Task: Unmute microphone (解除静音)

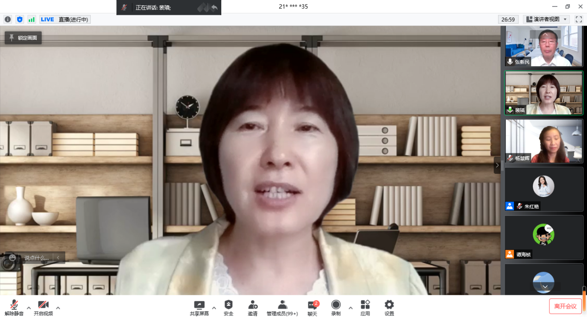Action: point(14,307)
